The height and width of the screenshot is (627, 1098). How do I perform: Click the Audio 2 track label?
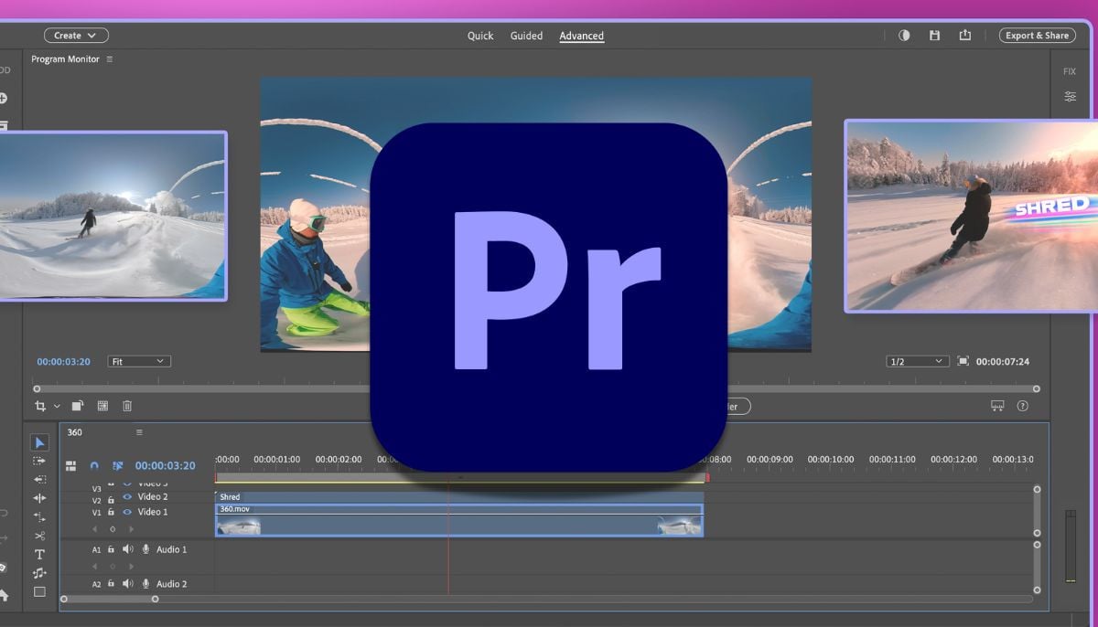tap(171, 584)
